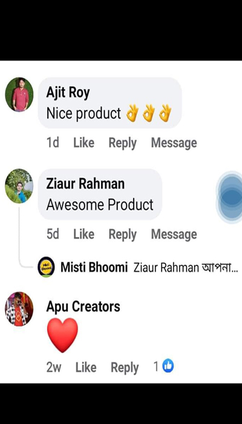242x424 pixels.
Task: Message Ajit Roy from his comment
Action: tap(174, 143)
